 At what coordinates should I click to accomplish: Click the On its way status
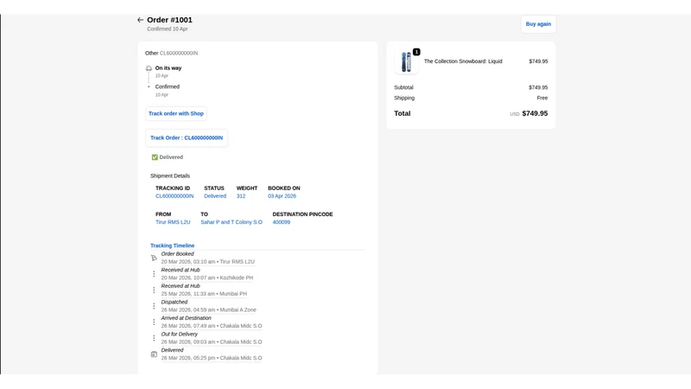coord(168,68)
